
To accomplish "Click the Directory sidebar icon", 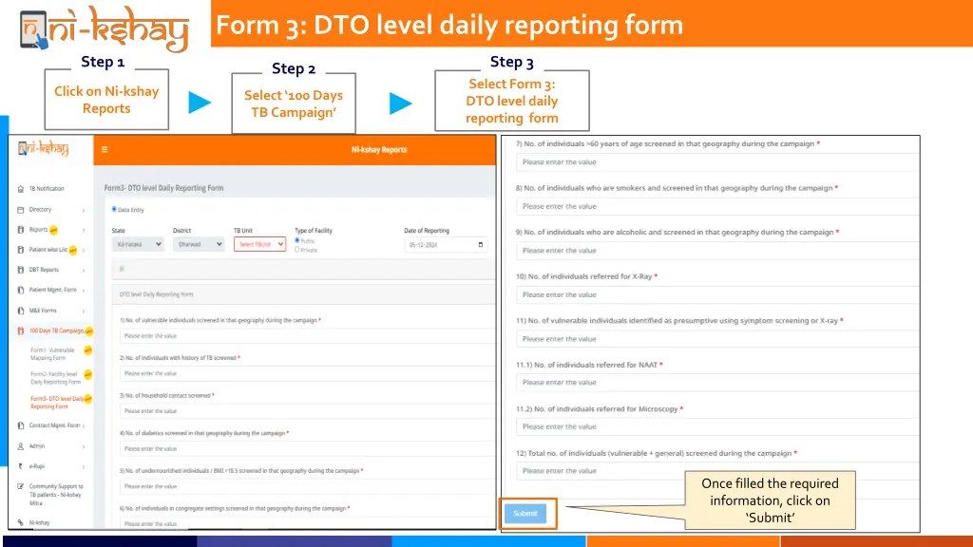I will (x=21, y=210).
